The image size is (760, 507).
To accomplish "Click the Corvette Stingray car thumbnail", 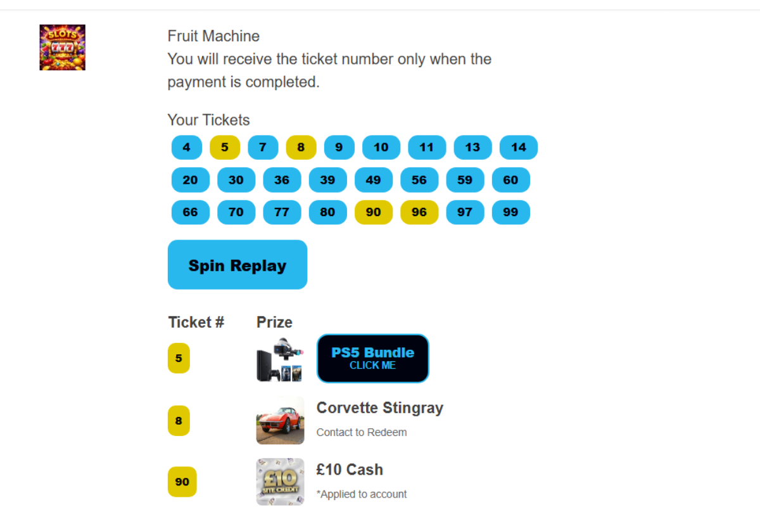I will (x=280, y=420).
